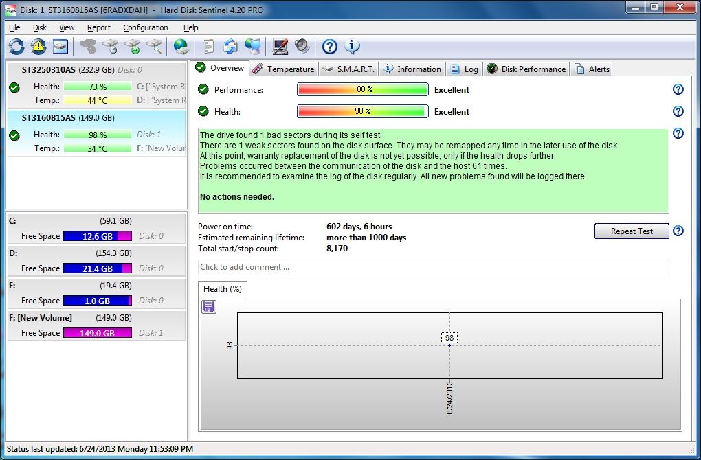Click the status check icon of ST3250310AS disk
Viewport: 701px width, 460px height.
(x=14, y=87)
